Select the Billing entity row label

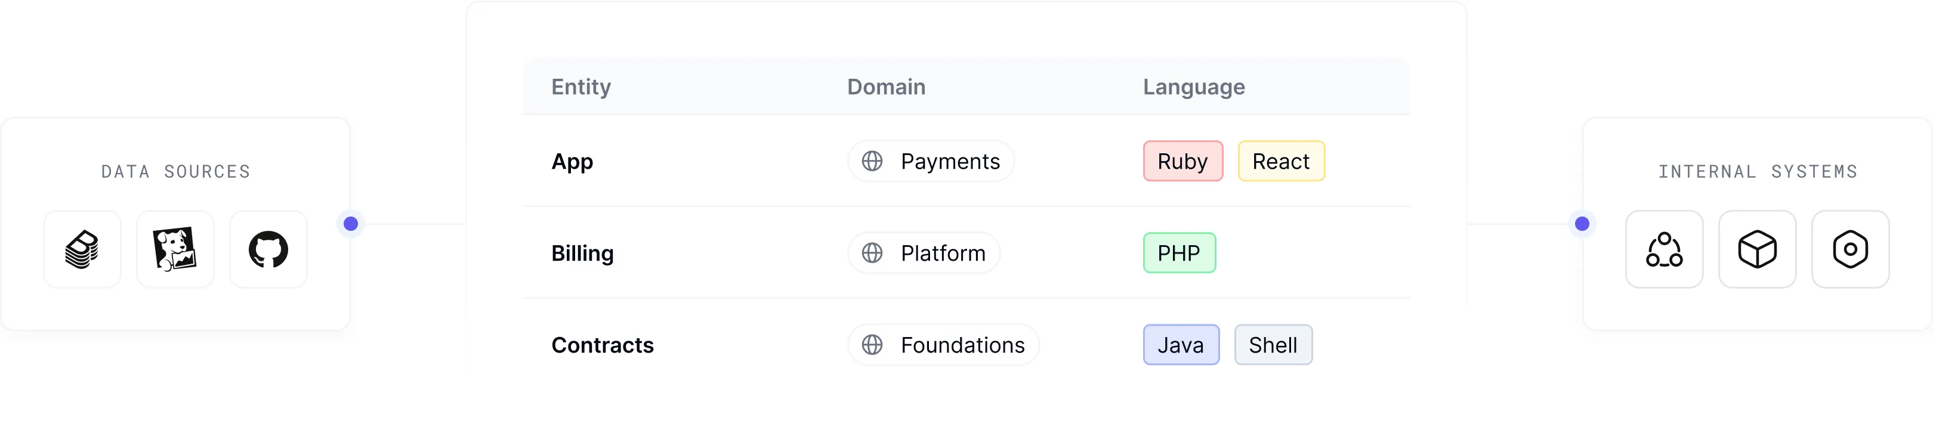click(x=582, y=253)
